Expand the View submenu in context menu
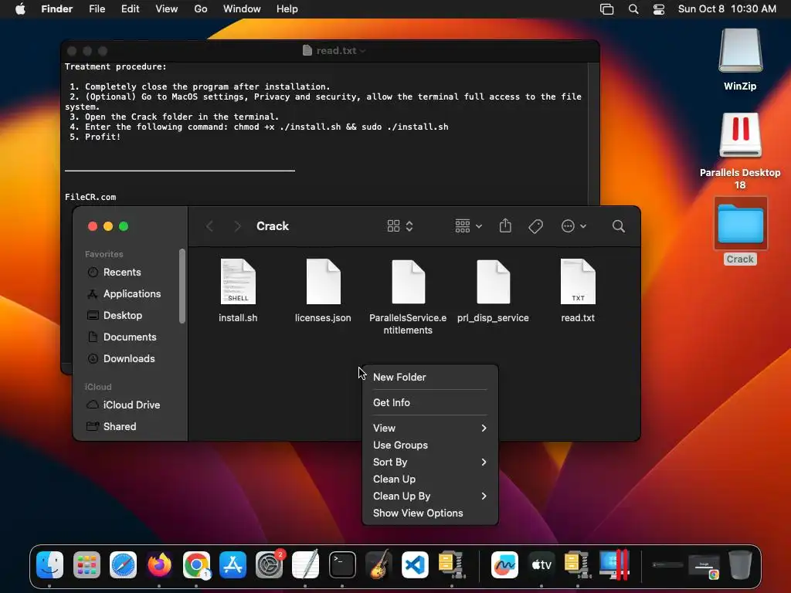 429,428
